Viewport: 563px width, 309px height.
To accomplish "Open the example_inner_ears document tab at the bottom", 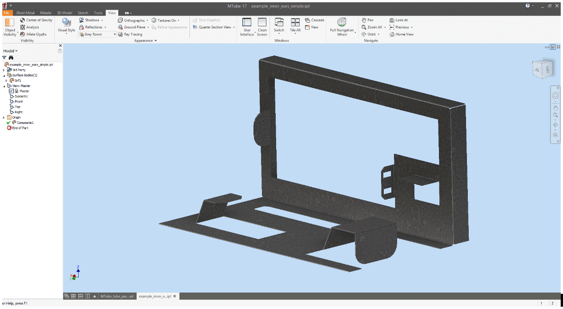I will (154, 296).
